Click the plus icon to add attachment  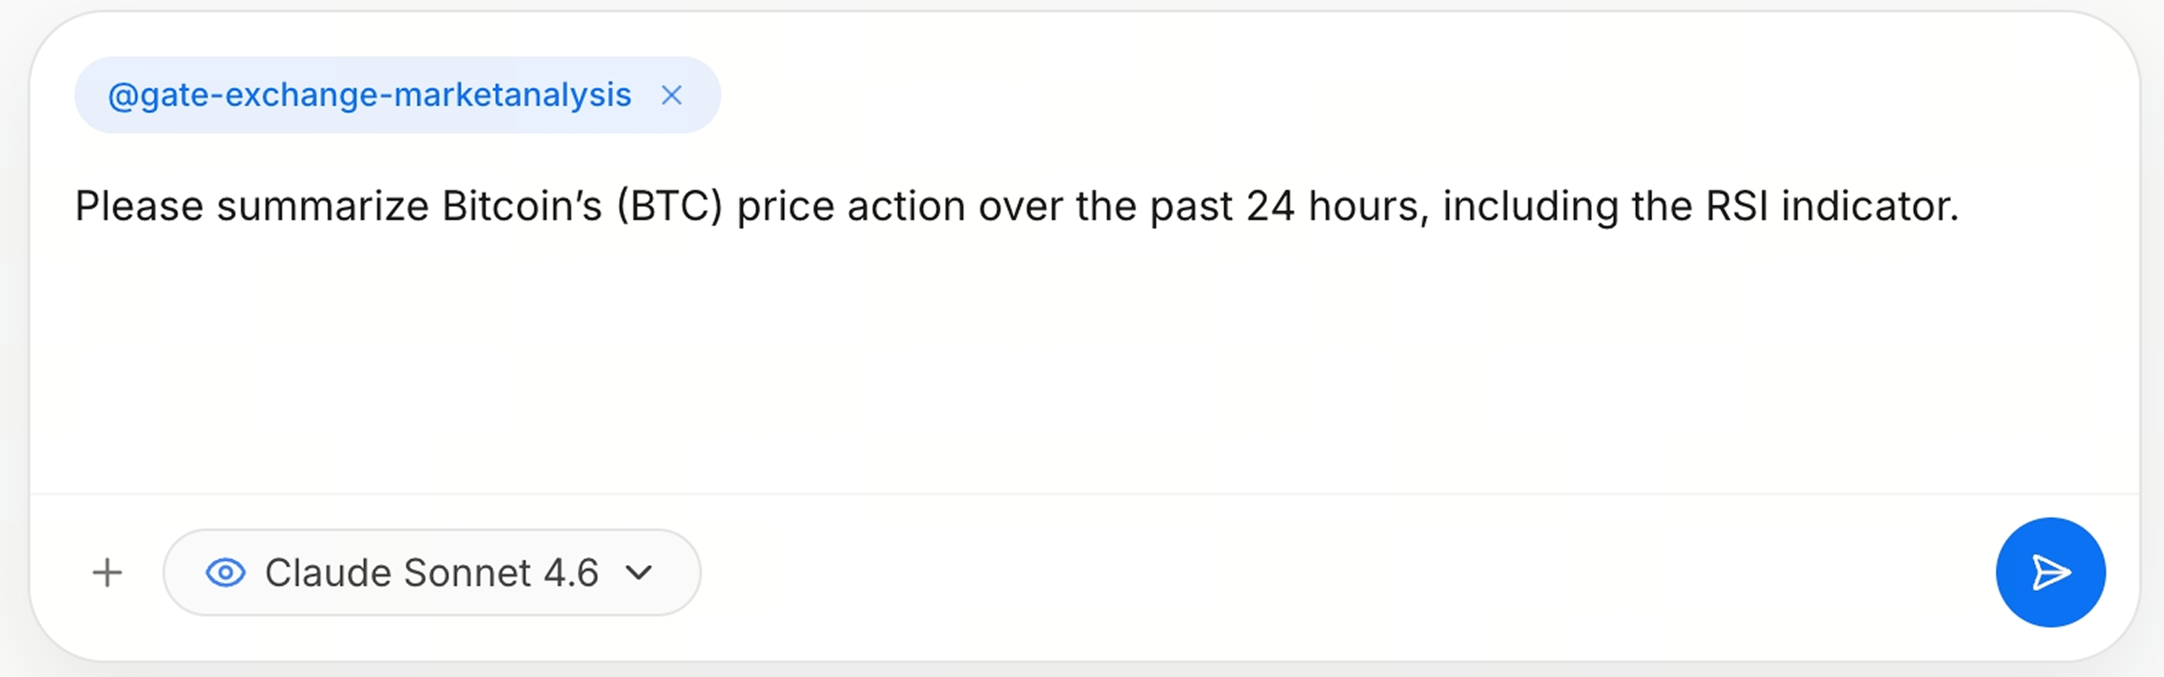[x=107, y=573]
